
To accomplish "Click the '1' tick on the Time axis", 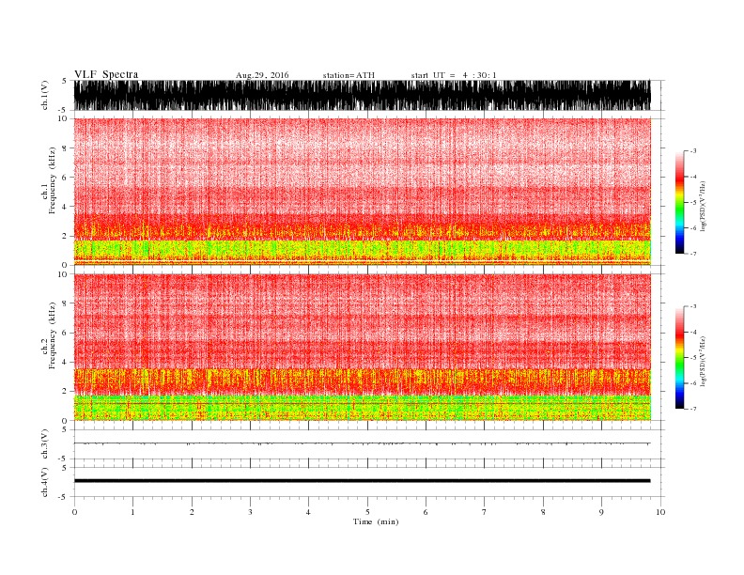I will (132, 512).
